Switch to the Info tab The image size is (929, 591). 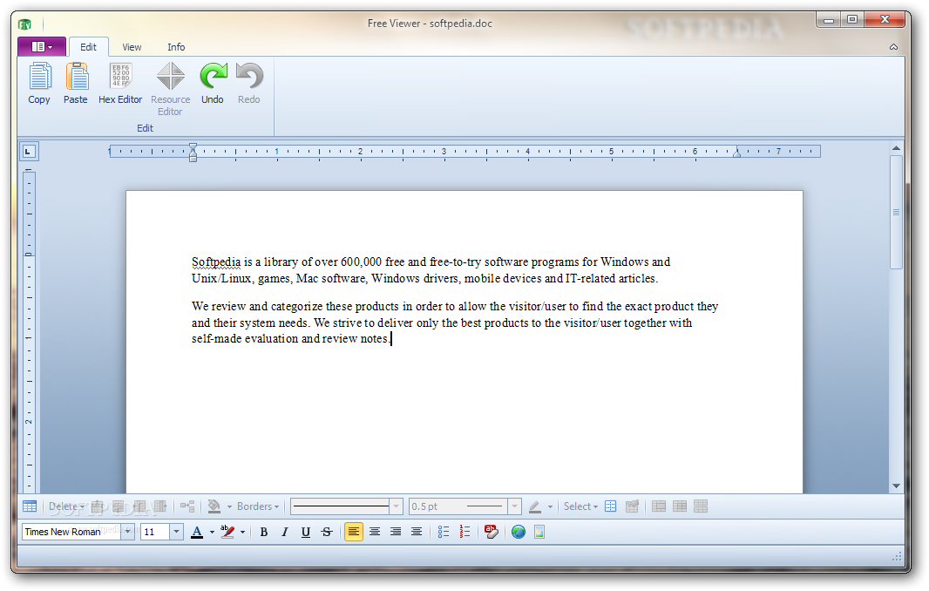point(176,47)
